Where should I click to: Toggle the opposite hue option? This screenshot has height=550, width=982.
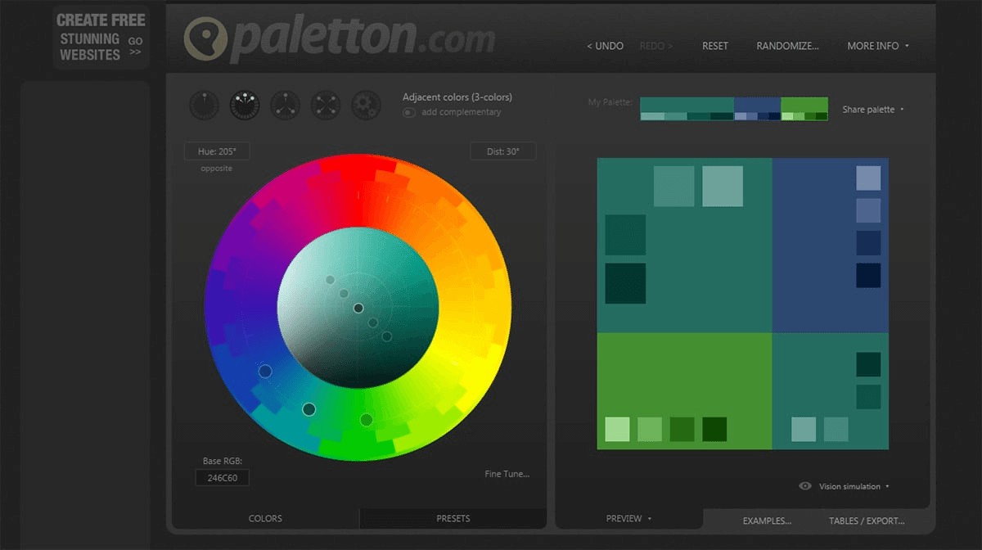click(x=214, y=168)
